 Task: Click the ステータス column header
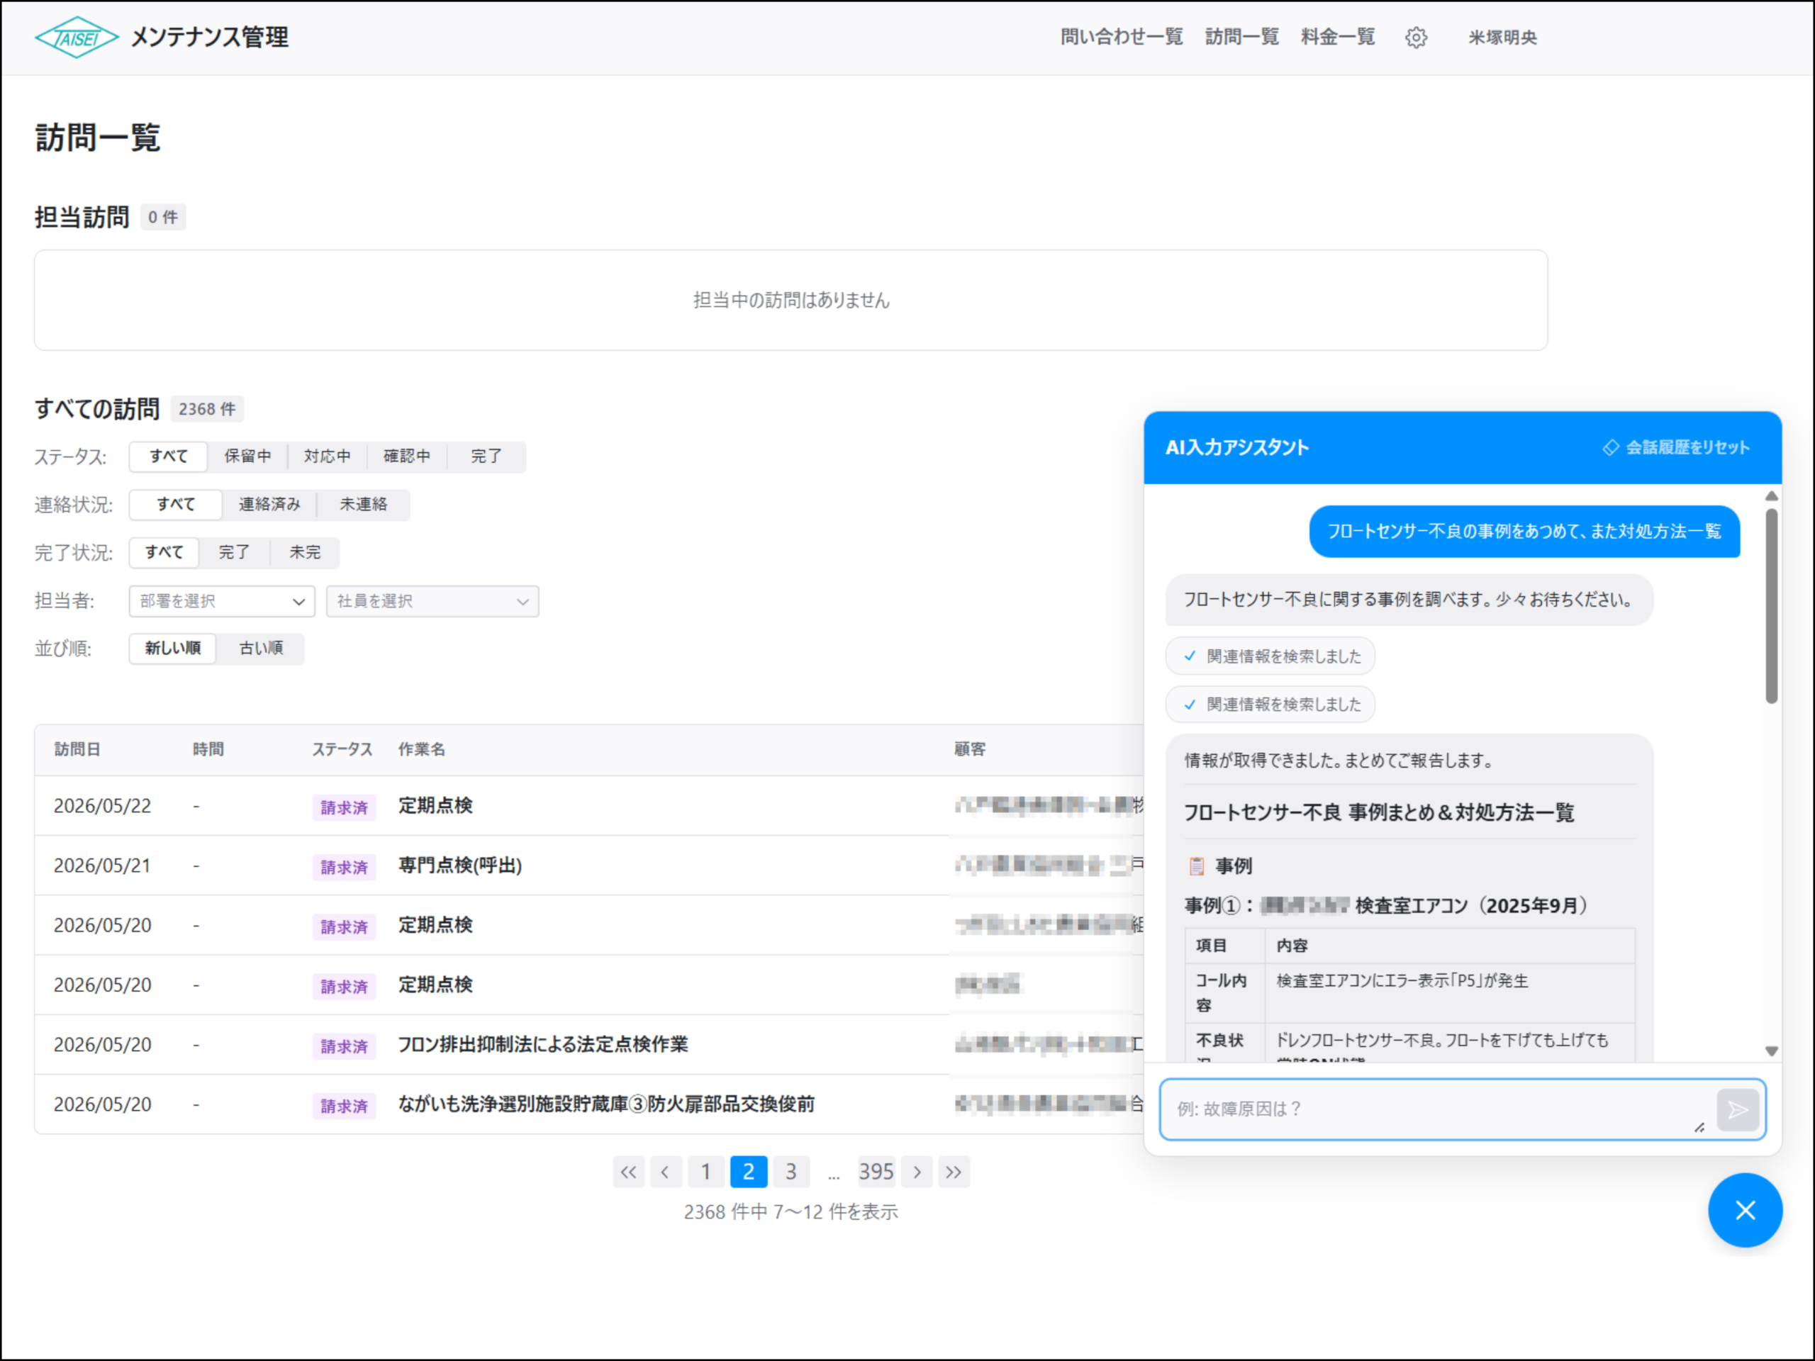pos(342,749)
